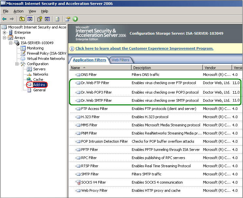Open the Help question-mark toolbar icon

[40, 19]
